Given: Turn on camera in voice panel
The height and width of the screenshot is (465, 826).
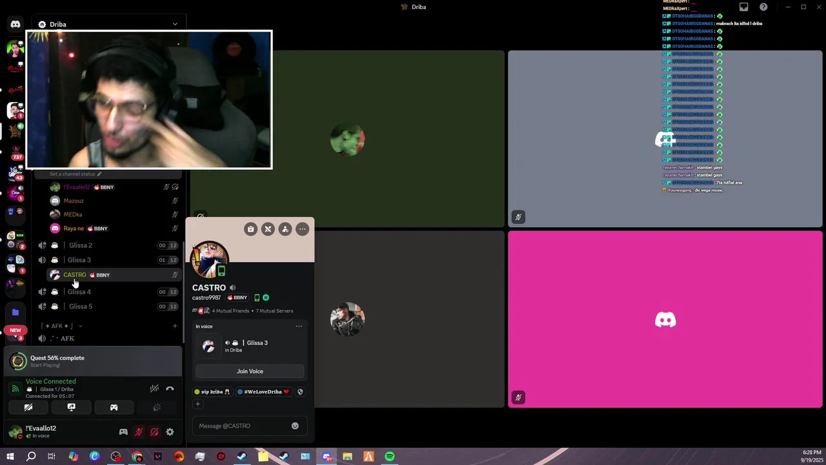Looking at the screenshot, I should [x=28, y=408].
